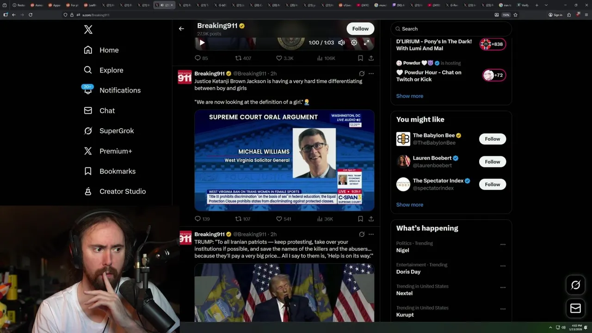Image resolution: width=592 pixels, height=333 pixels.
Task: Bookmark page with star icon
Action: (515, 15)
